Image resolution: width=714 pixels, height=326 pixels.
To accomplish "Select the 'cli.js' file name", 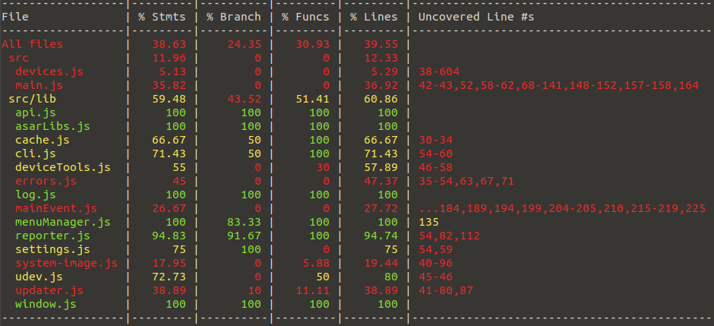I will [36, 154].
